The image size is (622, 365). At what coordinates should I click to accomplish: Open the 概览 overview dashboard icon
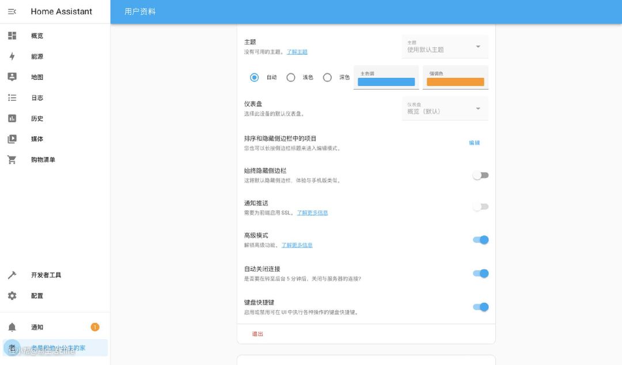[12, 36]
